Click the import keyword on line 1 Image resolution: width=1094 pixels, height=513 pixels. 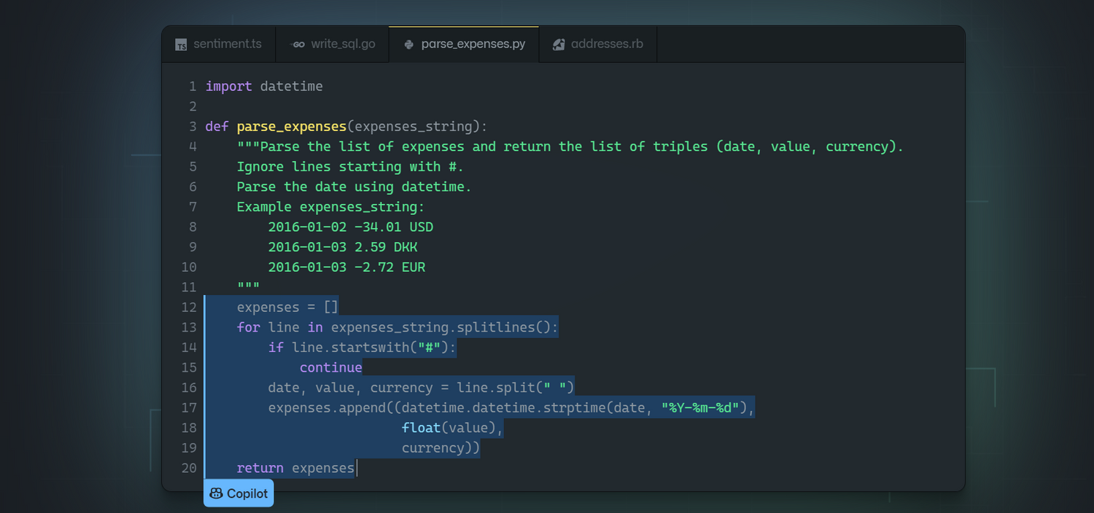228,87
